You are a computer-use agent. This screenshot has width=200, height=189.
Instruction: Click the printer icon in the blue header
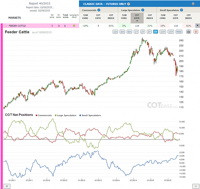(193, 4)
